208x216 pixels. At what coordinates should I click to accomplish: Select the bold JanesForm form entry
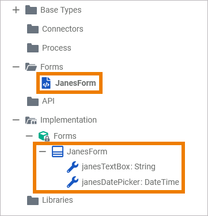75,83
